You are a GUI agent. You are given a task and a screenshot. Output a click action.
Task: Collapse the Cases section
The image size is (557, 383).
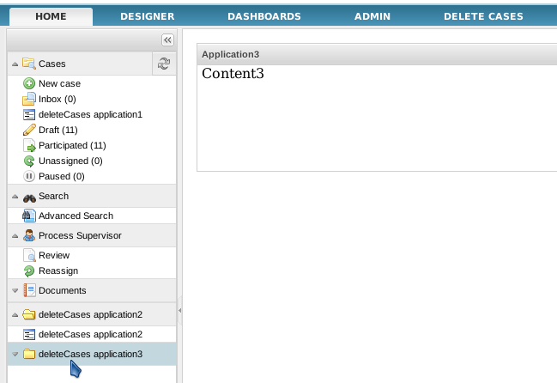15,64
